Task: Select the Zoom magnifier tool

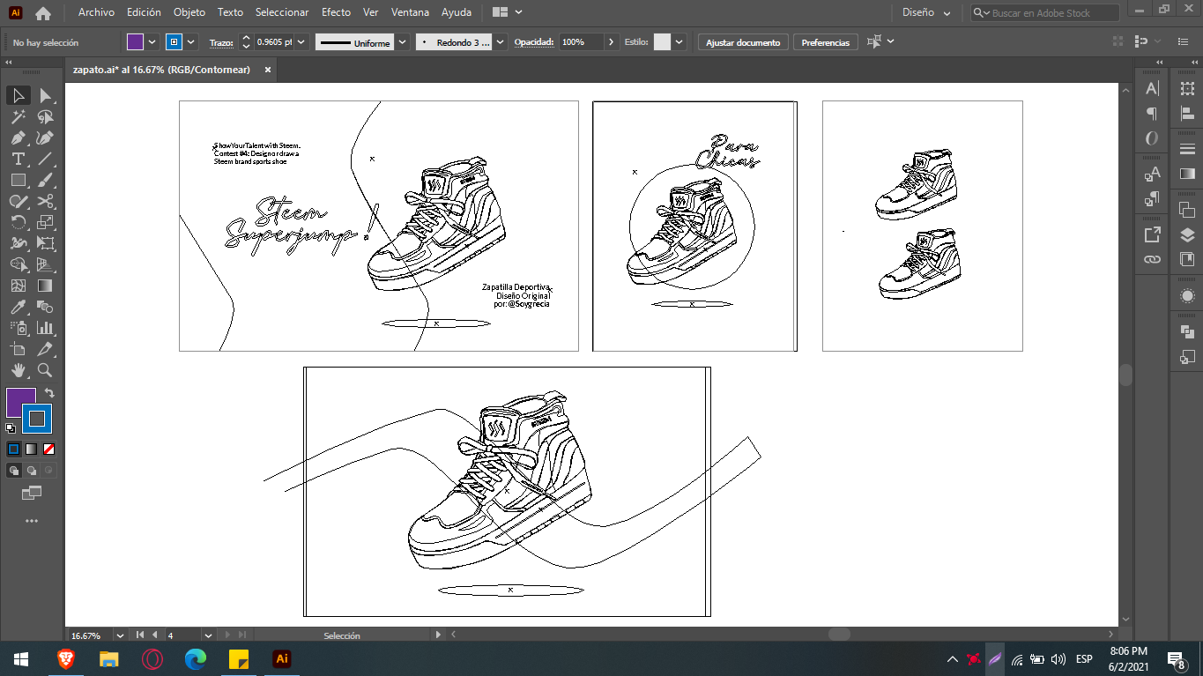Action: pos(46,370)
